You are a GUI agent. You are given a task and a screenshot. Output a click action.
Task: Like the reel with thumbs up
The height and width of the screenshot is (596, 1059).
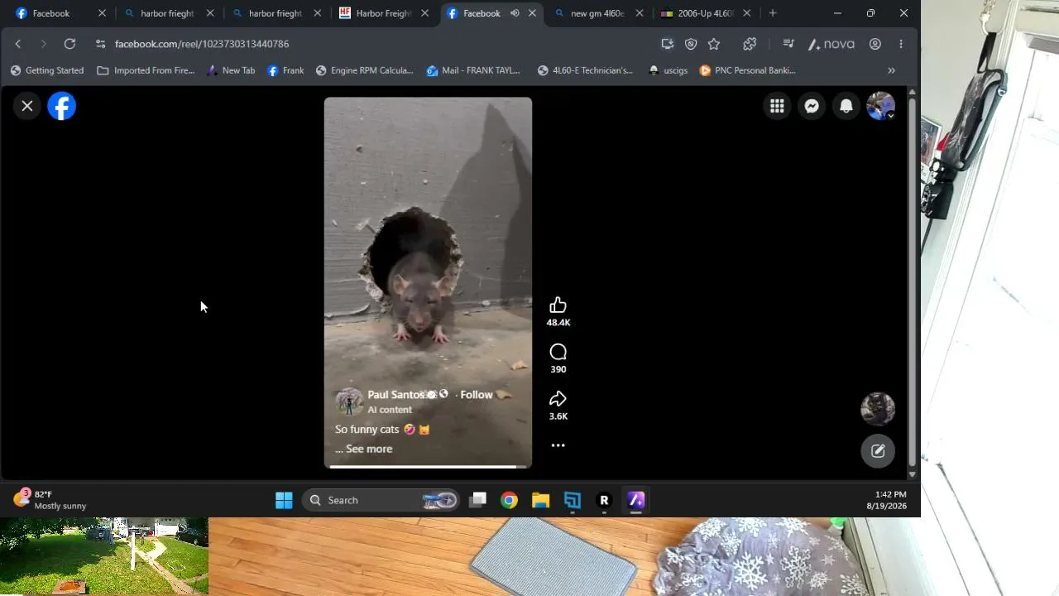(558, 305)
